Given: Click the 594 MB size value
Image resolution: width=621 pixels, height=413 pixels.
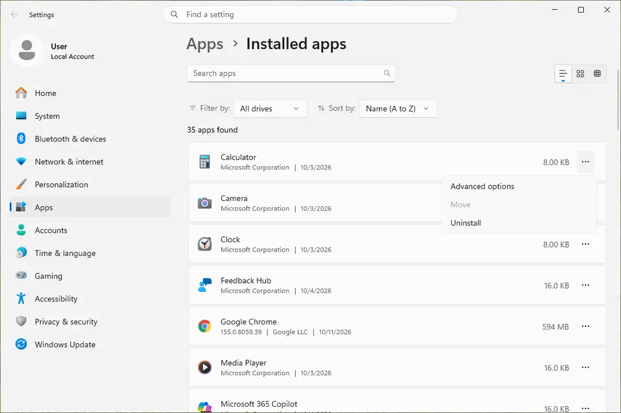Looking at the screenshot, I should coord(555,327).
